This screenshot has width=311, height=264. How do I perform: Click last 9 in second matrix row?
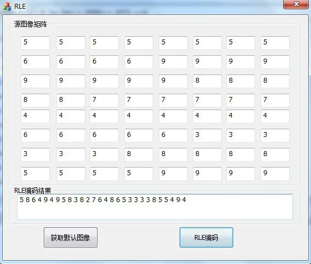click(x=275, y=62)
